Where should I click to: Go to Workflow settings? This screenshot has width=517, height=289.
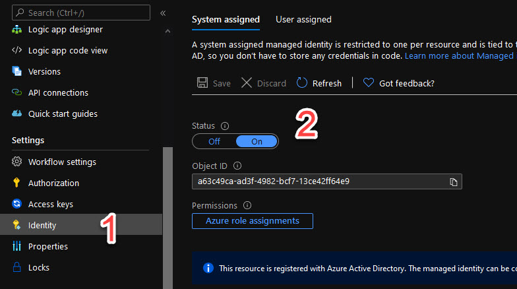pyautogui.click(x=62, y=162)
